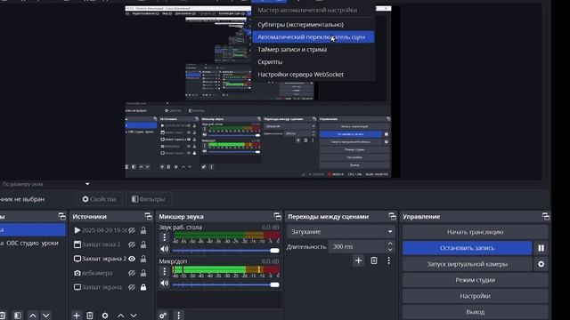
Task: Click Начать трансляцию button
Action: (475, 232)
